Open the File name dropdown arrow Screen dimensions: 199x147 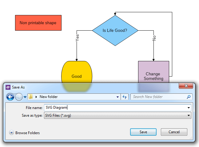188,108
